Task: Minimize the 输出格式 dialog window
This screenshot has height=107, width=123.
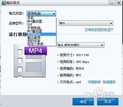Action: 112,3
